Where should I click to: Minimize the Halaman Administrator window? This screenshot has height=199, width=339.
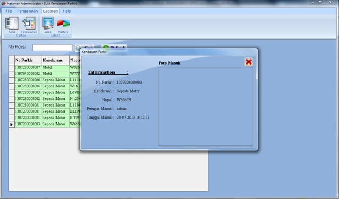(x=313, y=2)
